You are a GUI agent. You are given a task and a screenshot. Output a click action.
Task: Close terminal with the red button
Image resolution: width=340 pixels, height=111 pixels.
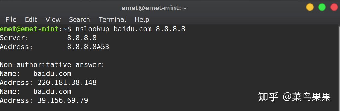pyautogui.click(x=334, y=7)
